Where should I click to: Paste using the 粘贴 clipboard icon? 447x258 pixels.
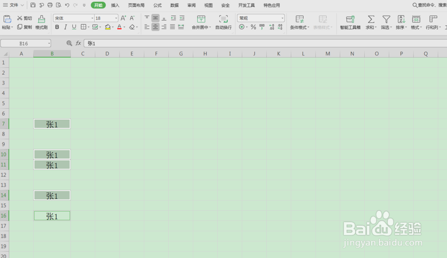tap(7, 19)
